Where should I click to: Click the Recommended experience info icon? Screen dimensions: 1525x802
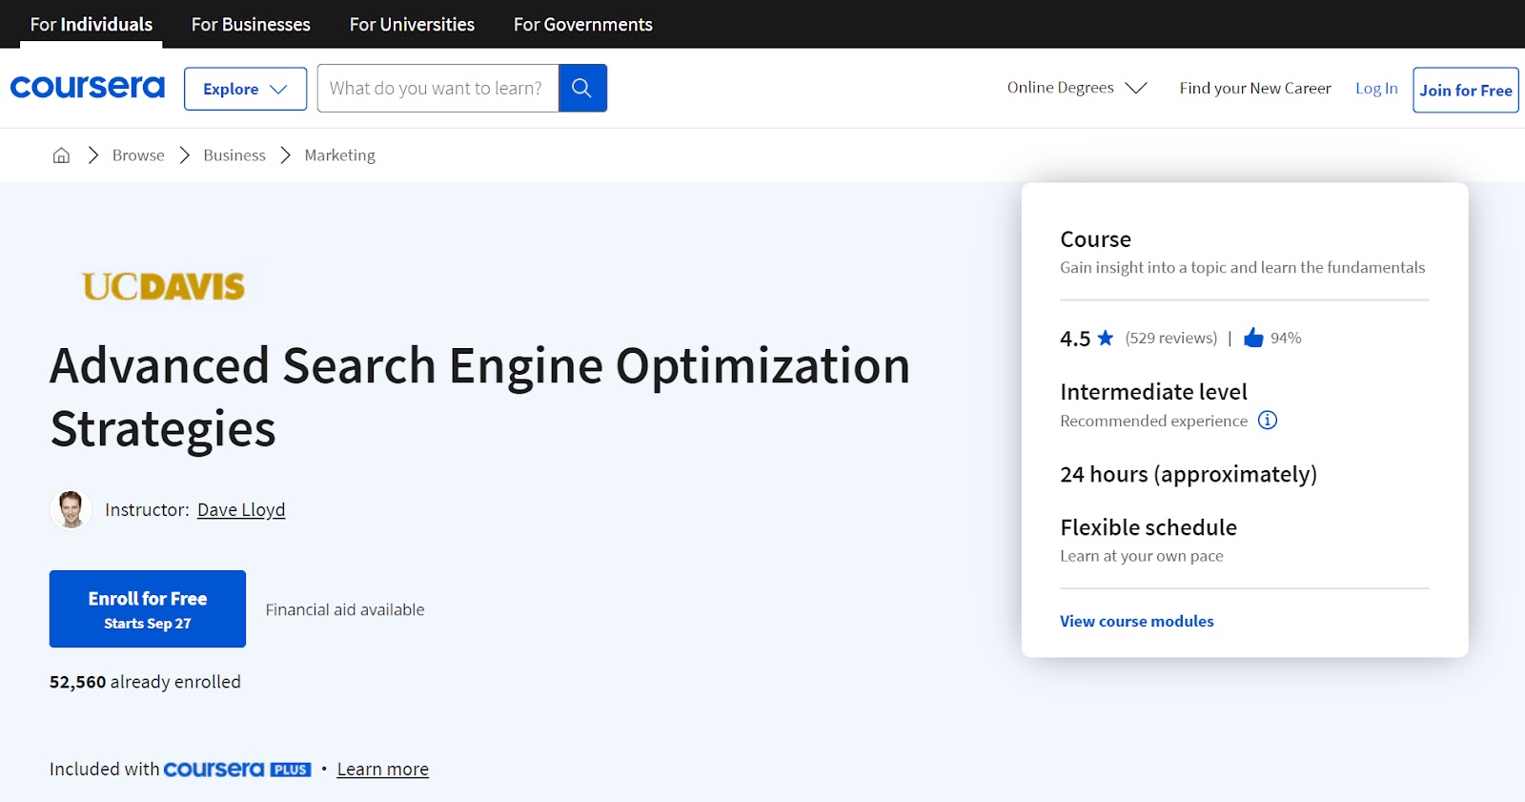(x=1267, y=421)
